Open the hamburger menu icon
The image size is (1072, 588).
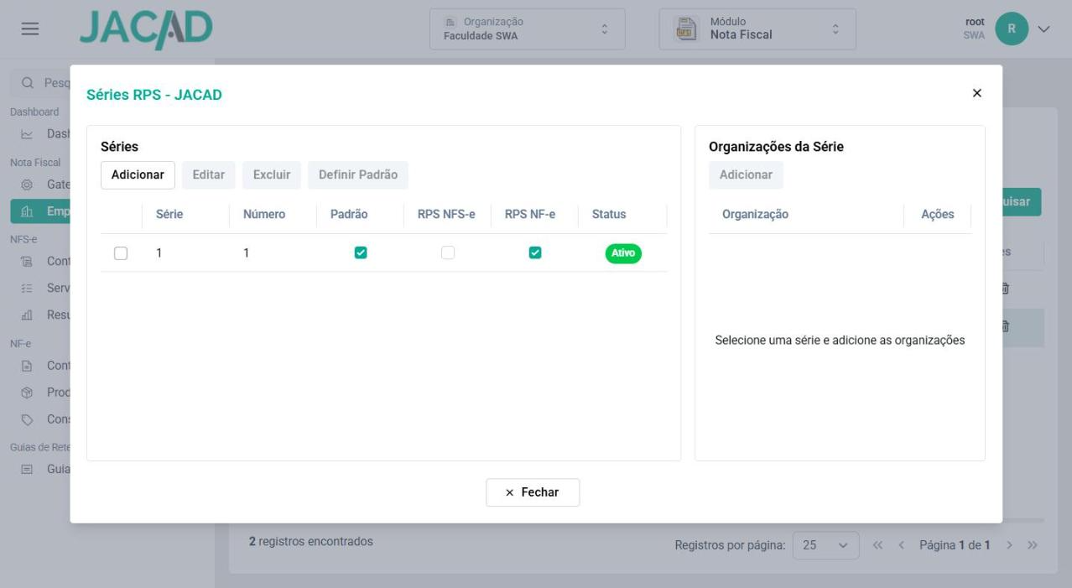(30, 29)
